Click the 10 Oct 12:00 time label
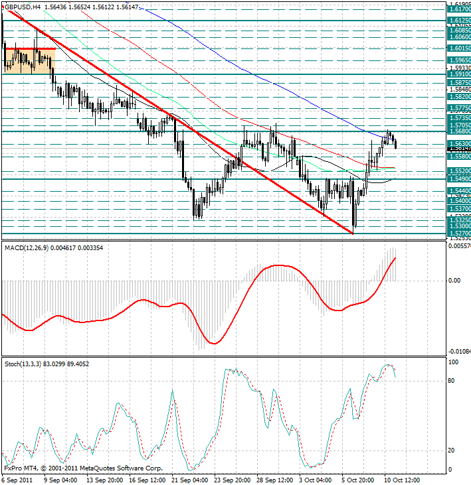 403,480
